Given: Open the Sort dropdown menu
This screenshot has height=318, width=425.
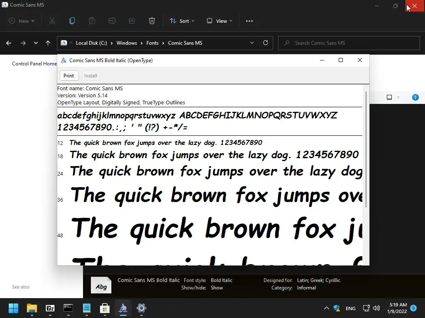Looking at the screenshot, I should (182, 21).
